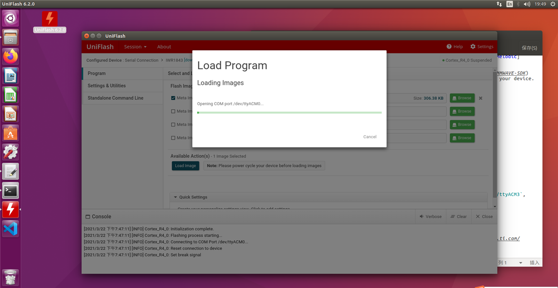Clear the Console output

coord(459,217)
